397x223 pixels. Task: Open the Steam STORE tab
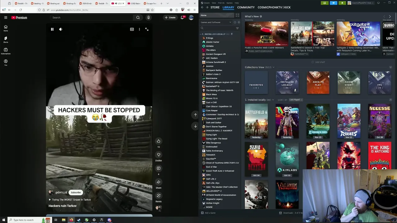click(215, 7)
